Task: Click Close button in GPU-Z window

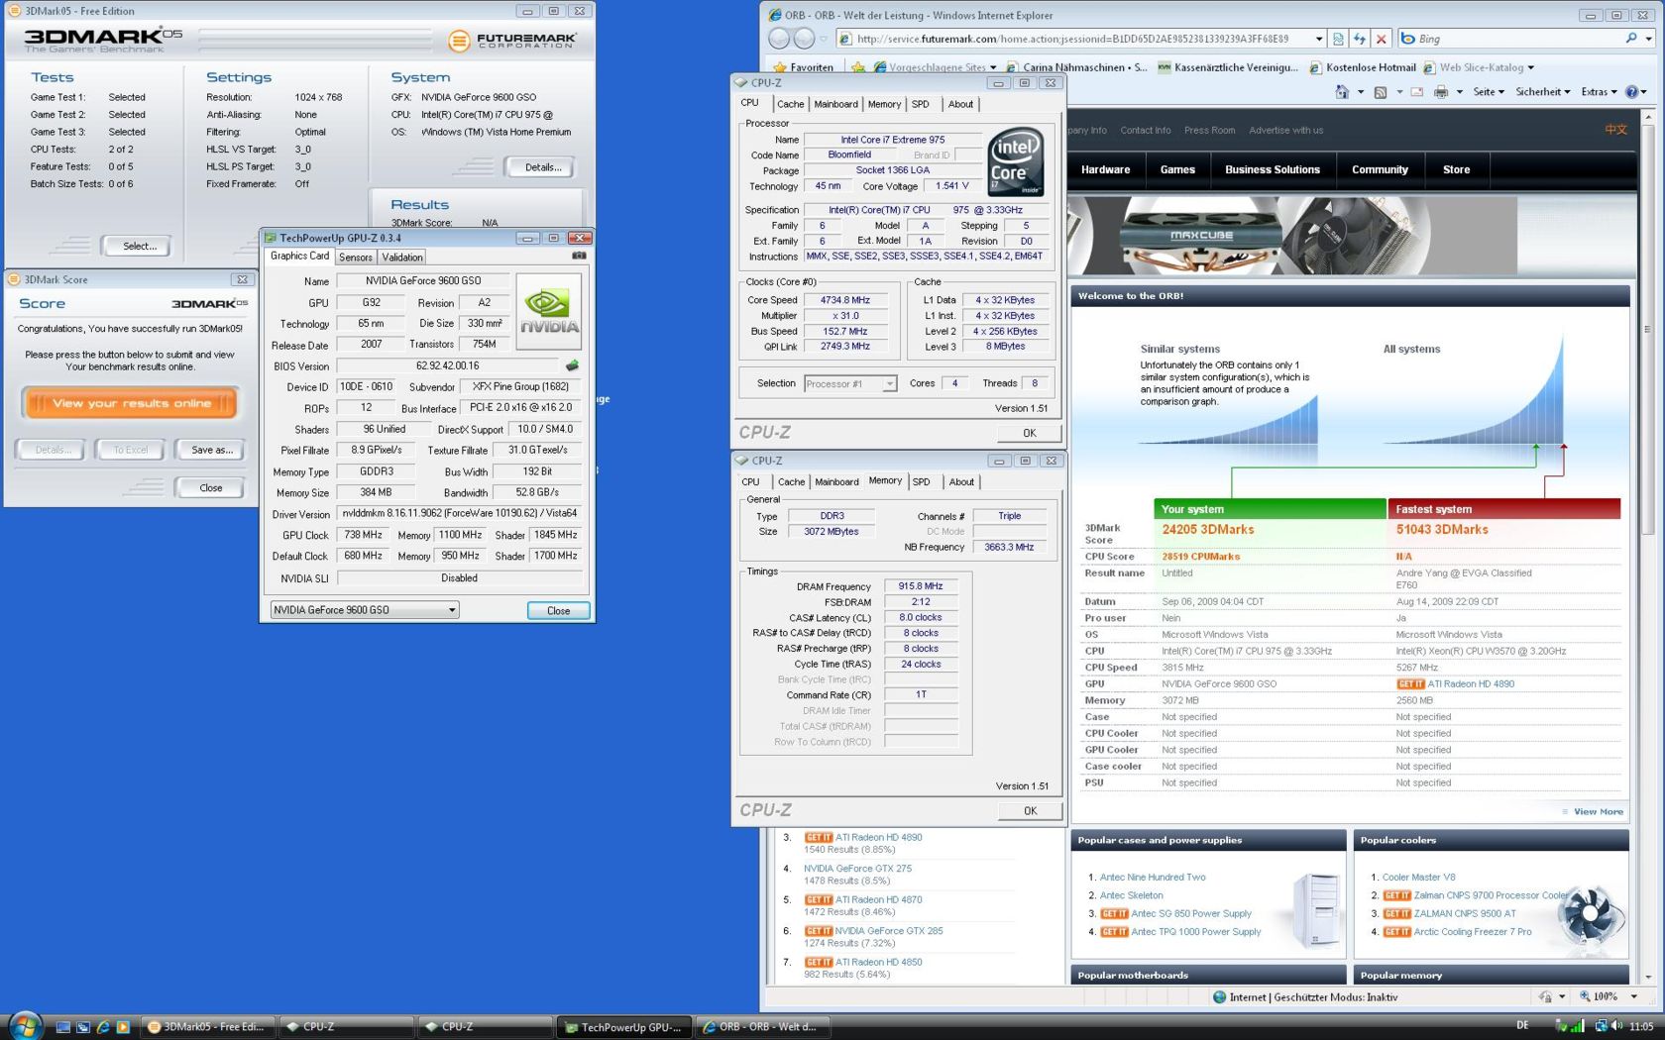Action: pos(558,610)
